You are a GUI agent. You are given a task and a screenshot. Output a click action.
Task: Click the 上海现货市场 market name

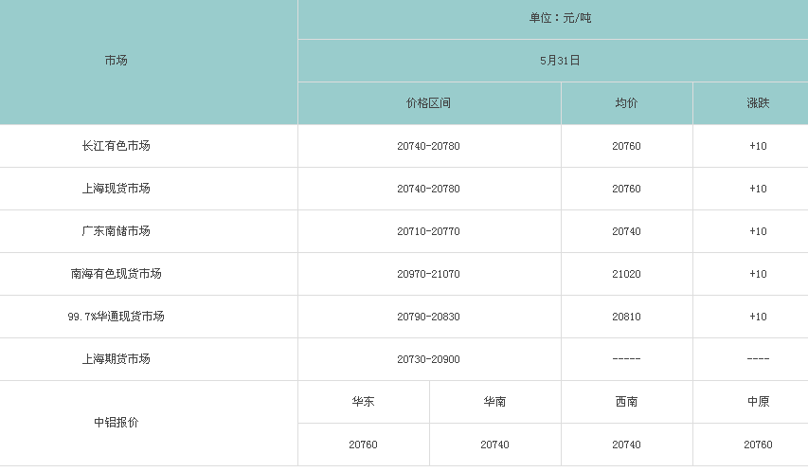pyautogui.click(x=116, y=189)
